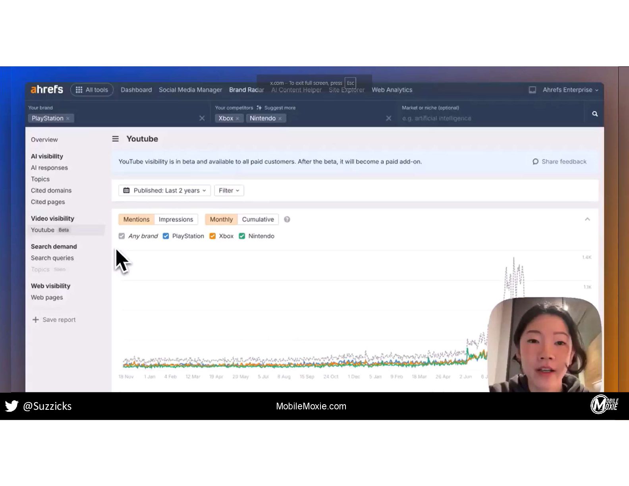Open Brand Radar in top navigation
Viewport: 629px width, 486px height.
[x=247, y=90]
